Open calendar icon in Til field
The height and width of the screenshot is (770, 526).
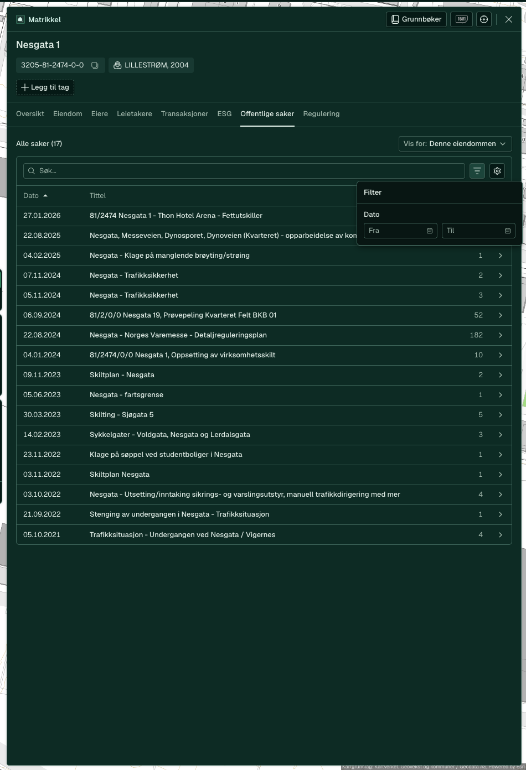click(x=508, y=231)
